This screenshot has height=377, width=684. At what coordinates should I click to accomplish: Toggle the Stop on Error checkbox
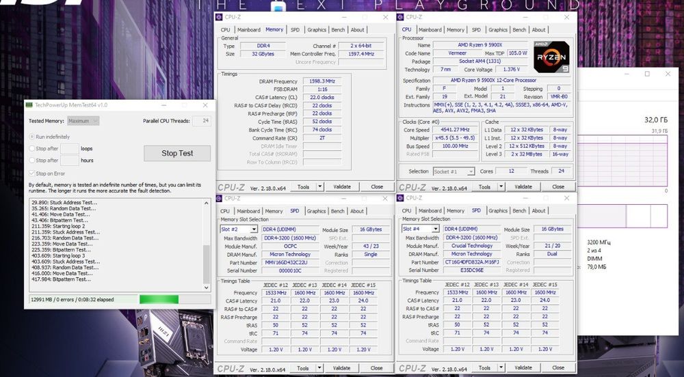(32, 173)
